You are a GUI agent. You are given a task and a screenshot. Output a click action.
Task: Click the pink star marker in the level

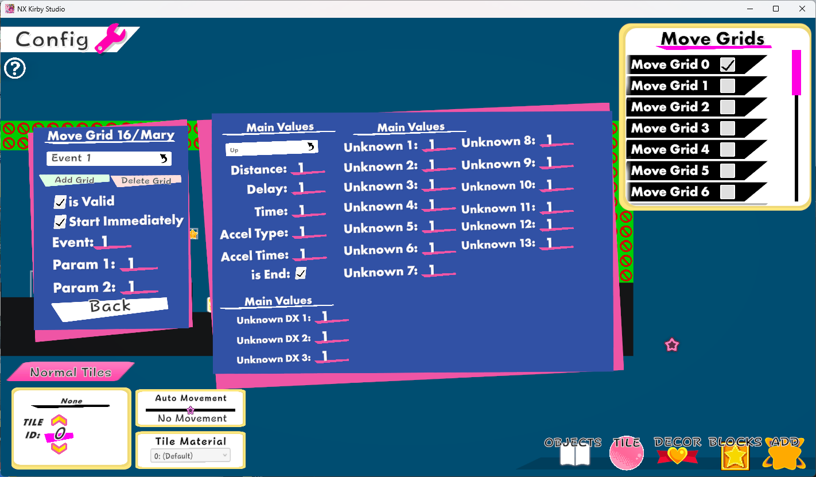tap(672, 344)
